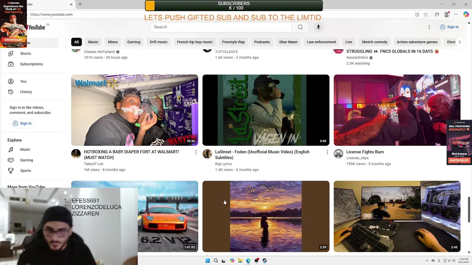Click the browser address bar URL
The image size is (472, 265).
click(51, 14)
